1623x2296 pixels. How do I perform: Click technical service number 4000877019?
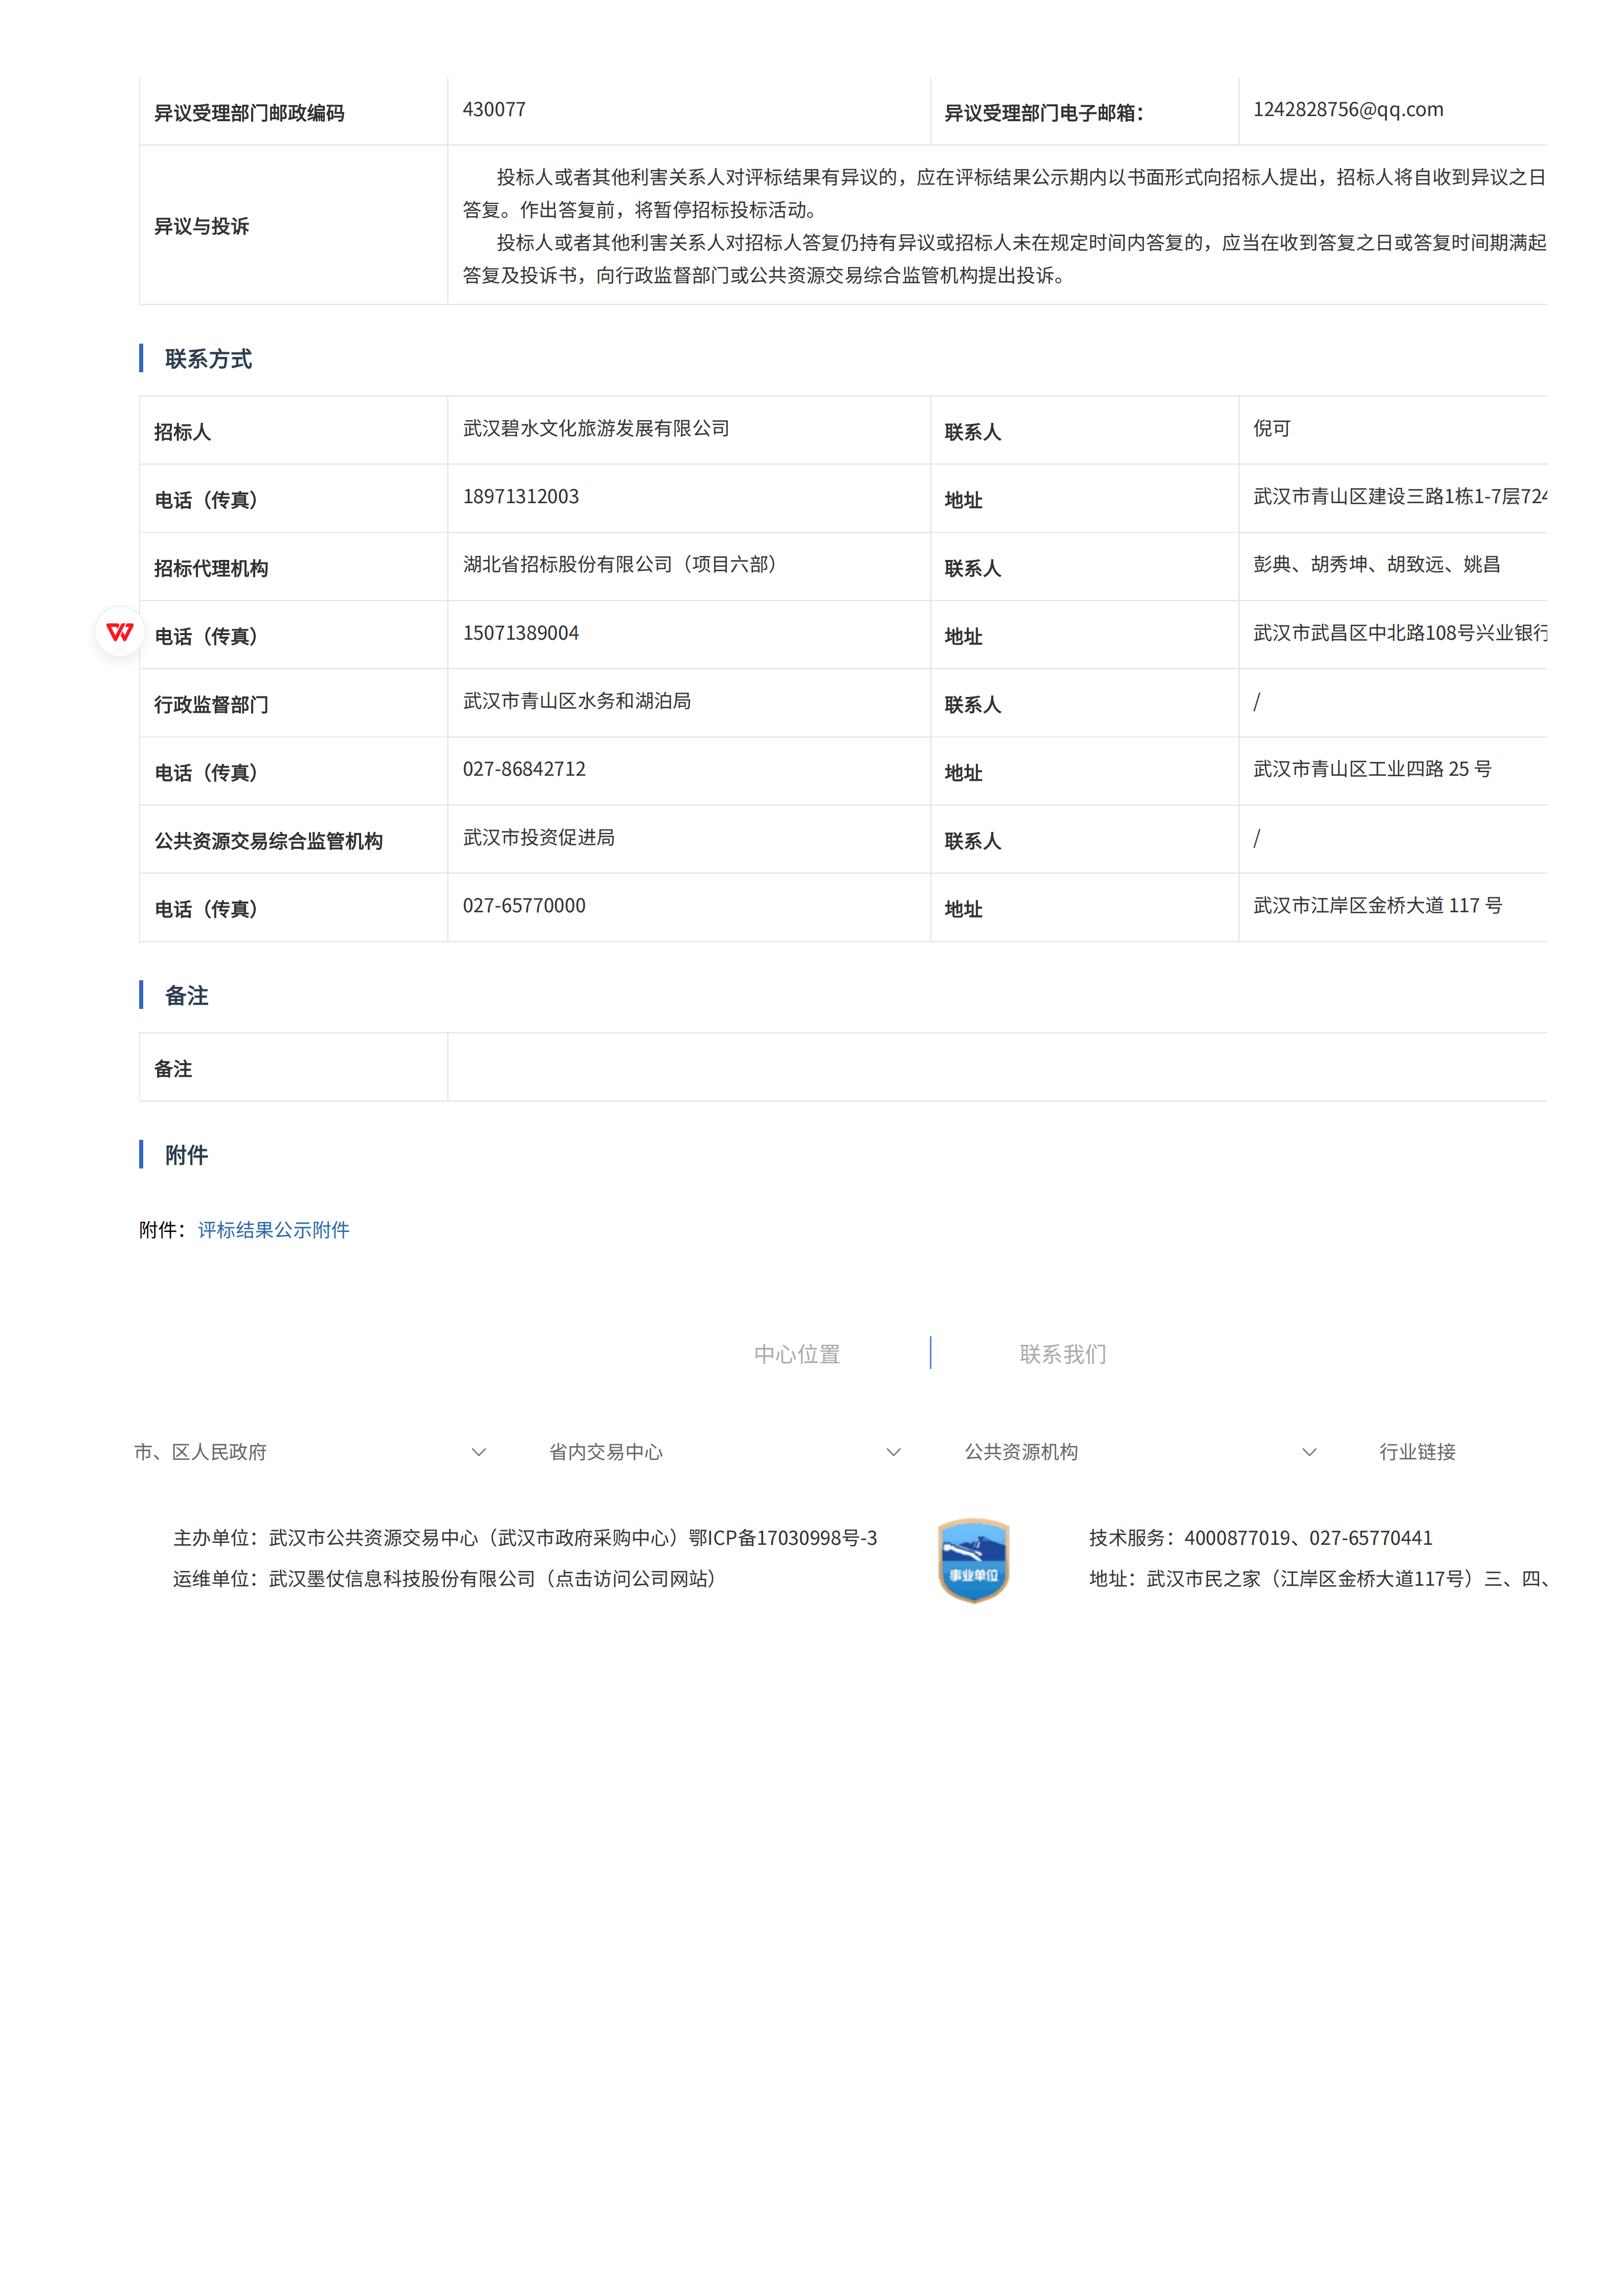1237,1538
